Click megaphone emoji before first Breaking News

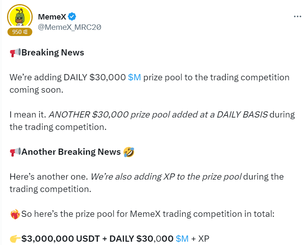point(15,53)
